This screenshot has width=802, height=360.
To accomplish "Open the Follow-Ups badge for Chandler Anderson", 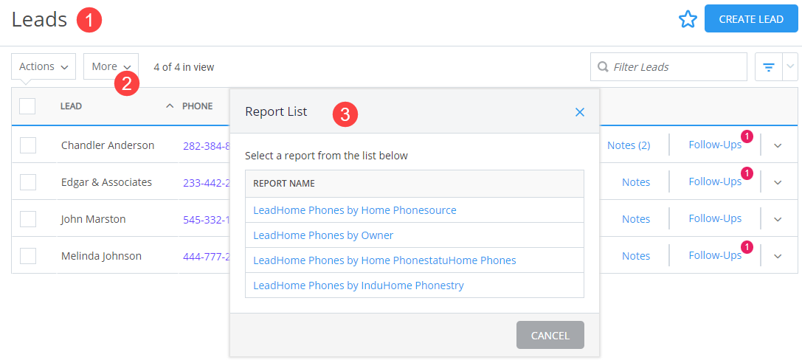I will click(747, 136).
